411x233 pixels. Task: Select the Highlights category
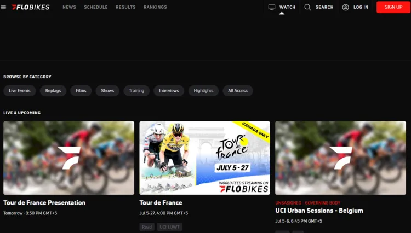pyautogui.click(x=203, y=91)
